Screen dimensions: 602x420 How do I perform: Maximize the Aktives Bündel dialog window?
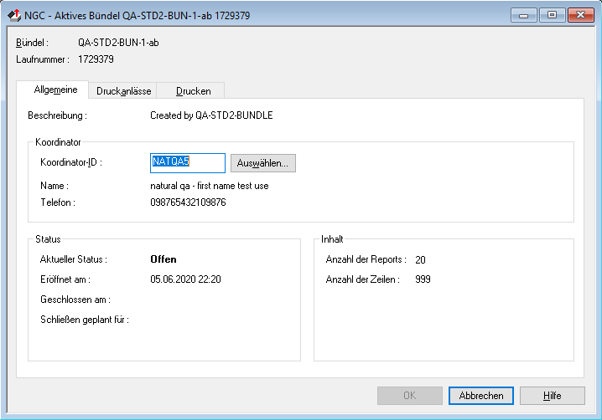pyautogui.click(x=552, y=15)
